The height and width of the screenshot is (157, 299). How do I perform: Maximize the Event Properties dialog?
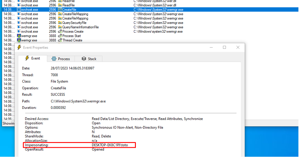(x=224, y=47)
